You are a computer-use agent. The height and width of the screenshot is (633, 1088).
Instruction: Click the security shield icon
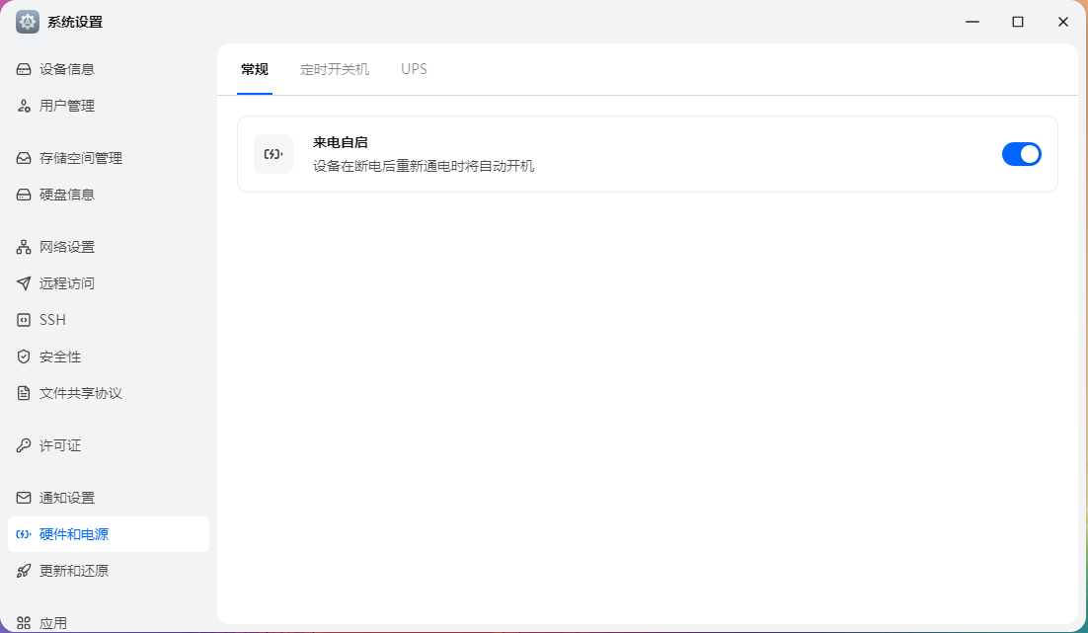coord(24,356)
